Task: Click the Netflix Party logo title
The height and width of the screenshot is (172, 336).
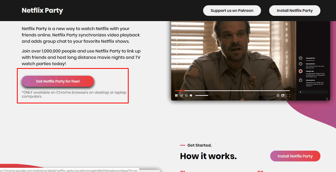Action: 42,11
